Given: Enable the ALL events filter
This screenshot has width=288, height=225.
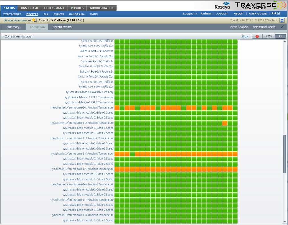Looking at the screenshot, I should (280, 36).
